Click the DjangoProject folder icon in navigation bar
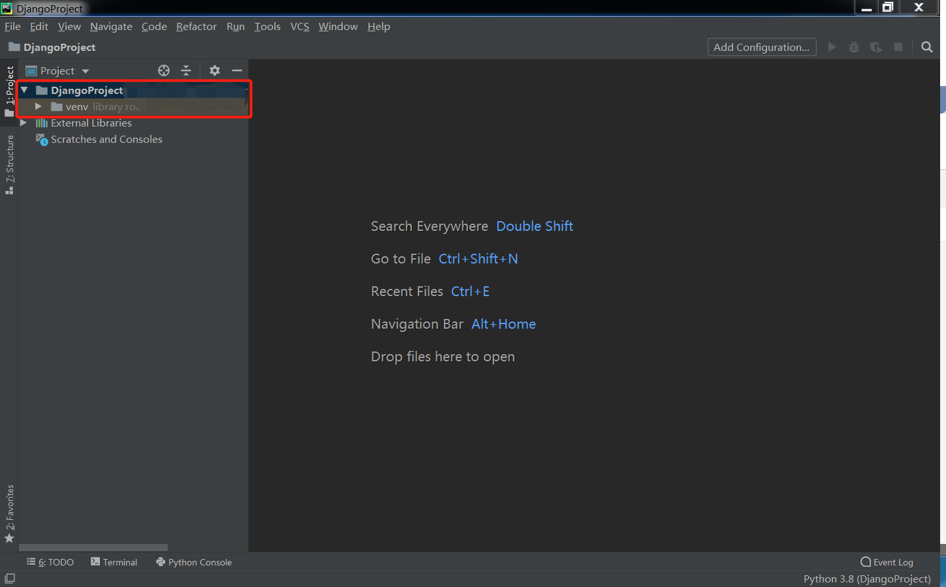The height and width of the screenshot is (587, 946). coord(14,47)
